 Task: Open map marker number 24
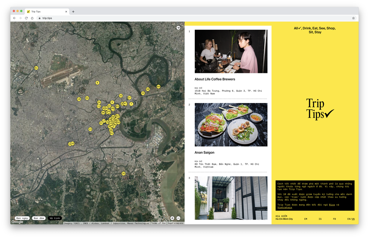click(99, 102)
